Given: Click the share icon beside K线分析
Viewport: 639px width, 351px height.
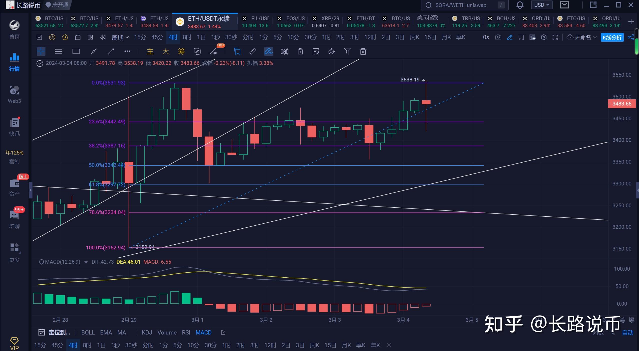Looking at the screenshot, I should click(x=631, y=37).
